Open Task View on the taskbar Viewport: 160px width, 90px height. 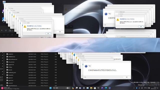pos(77,88)
